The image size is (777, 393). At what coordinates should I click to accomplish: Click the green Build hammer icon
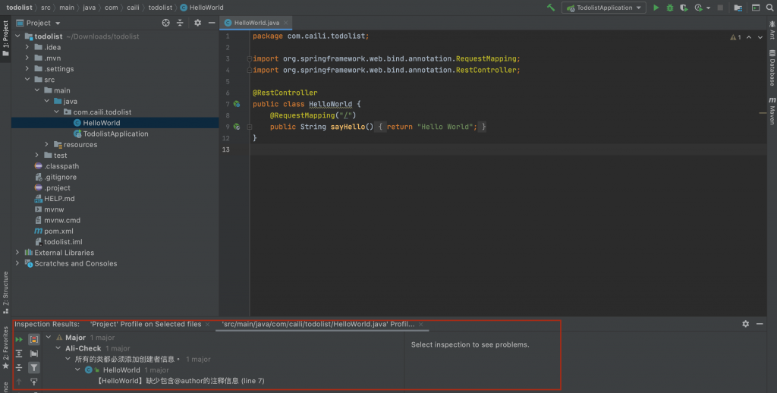551,8
